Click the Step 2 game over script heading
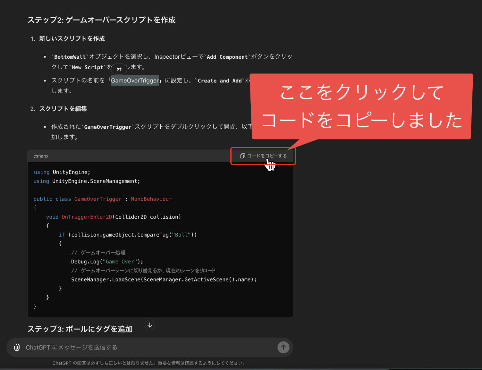Viewport: 482px width, 370px height. (x=102, y=20)
